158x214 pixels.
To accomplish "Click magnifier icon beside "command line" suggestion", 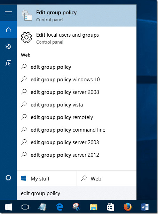I will (x=24, y=130).
